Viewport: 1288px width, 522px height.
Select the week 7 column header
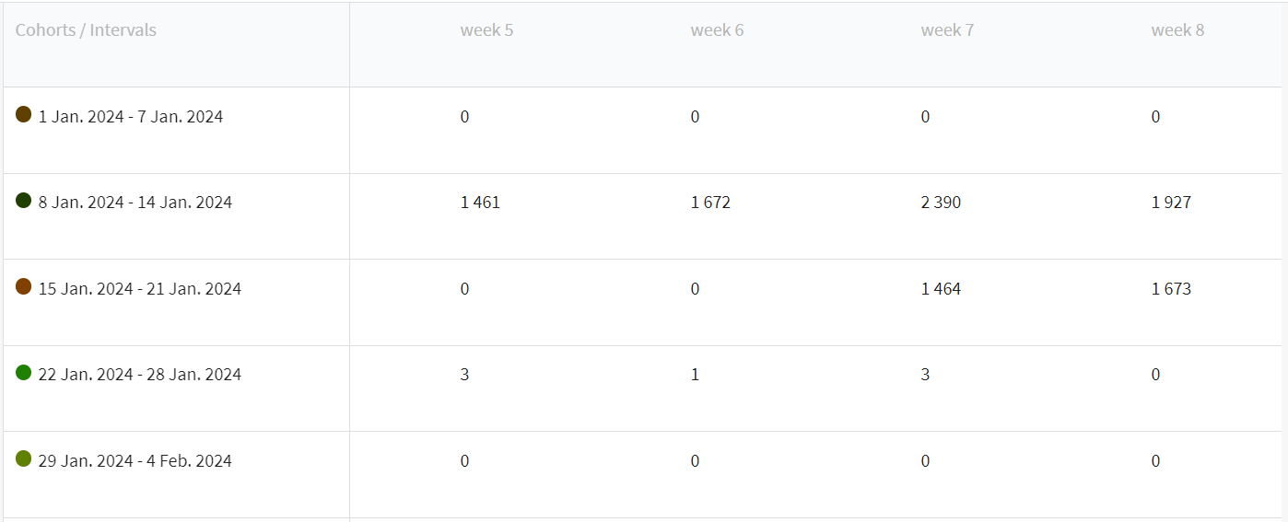coord(947,30)
